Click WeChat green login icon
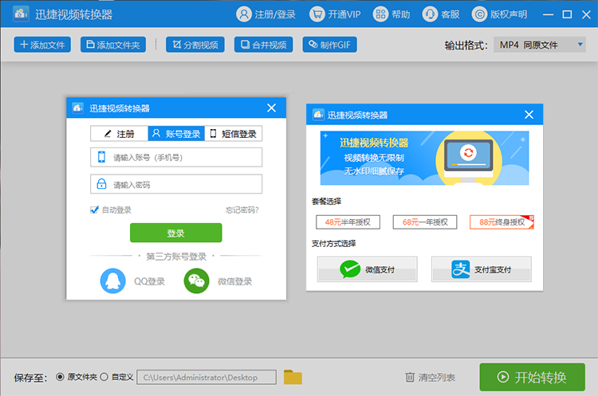Viewport: 598px width, 396px height. point(196,281)
